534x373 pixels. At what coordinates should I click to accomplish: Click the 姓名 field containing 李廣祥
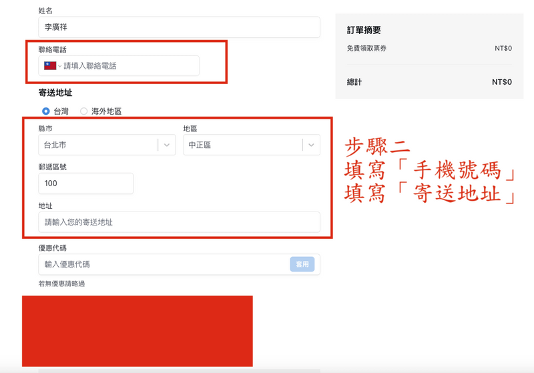[179, 27]
